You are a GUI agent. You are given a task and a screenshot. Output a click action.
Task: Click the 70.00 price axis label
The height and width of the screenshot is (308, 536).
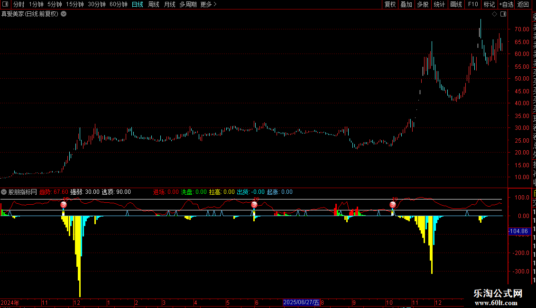522,29
